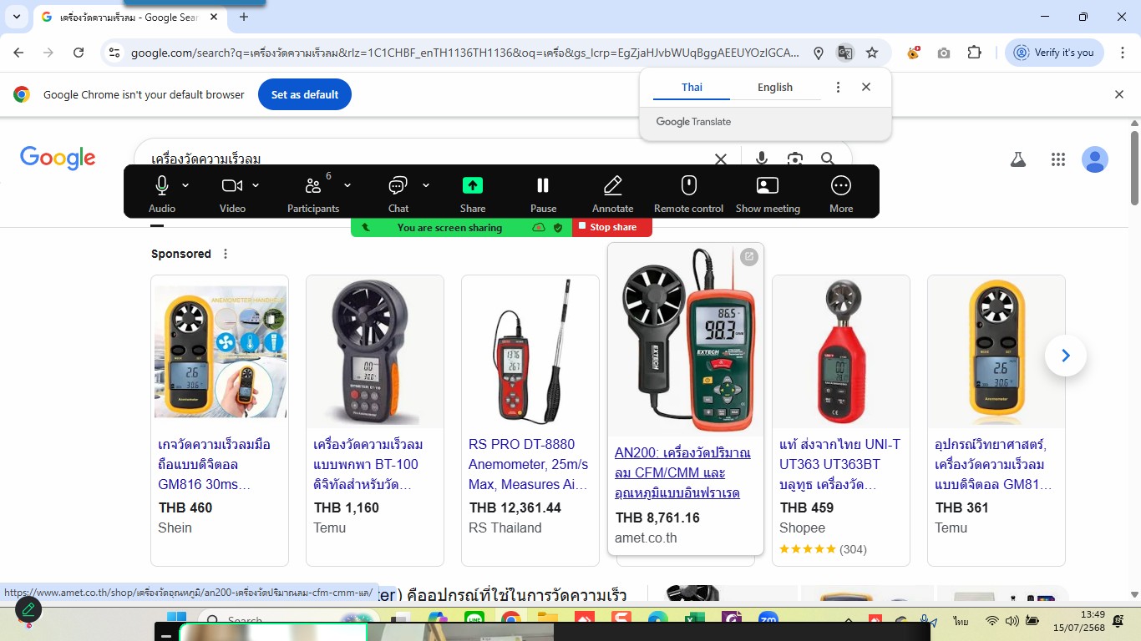Click the volume icon in system tray
The image size is (1141, 641).
(x=1012, y=621)
